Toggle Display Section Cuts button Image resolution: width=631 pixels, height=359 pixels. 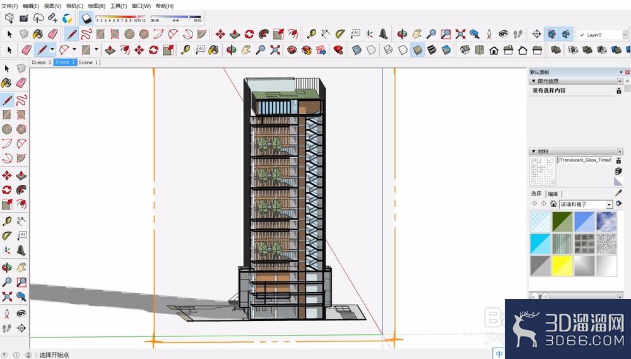(565, 34)
